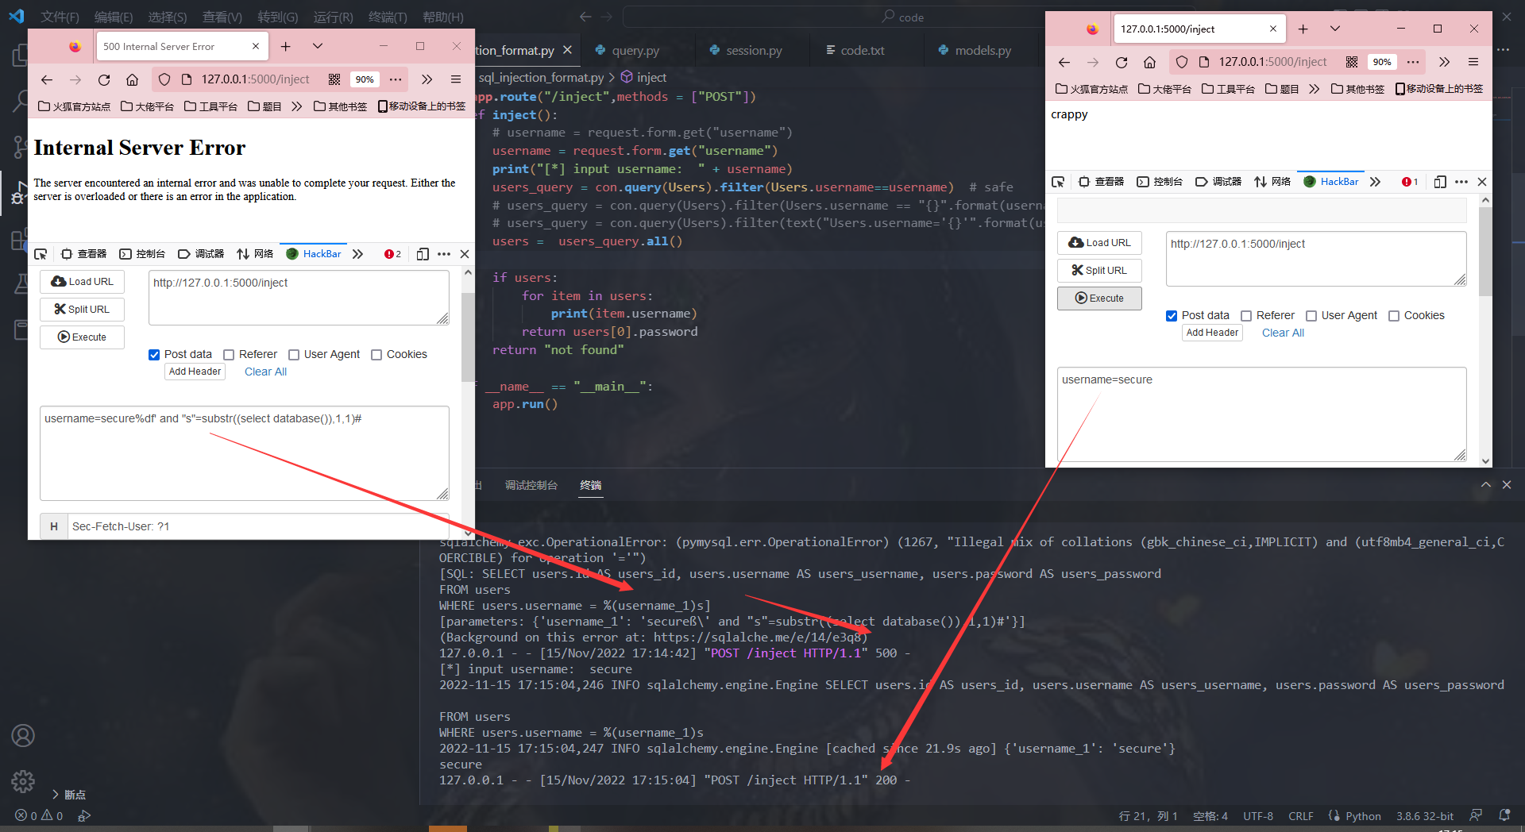Open QR code icon in right browser address bar
The image size is (1525, 832).
click(1352, 62)
